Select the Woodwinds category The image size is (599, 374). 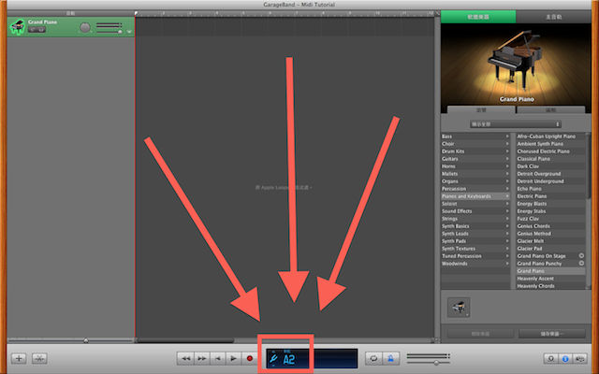tap(475, 264)
